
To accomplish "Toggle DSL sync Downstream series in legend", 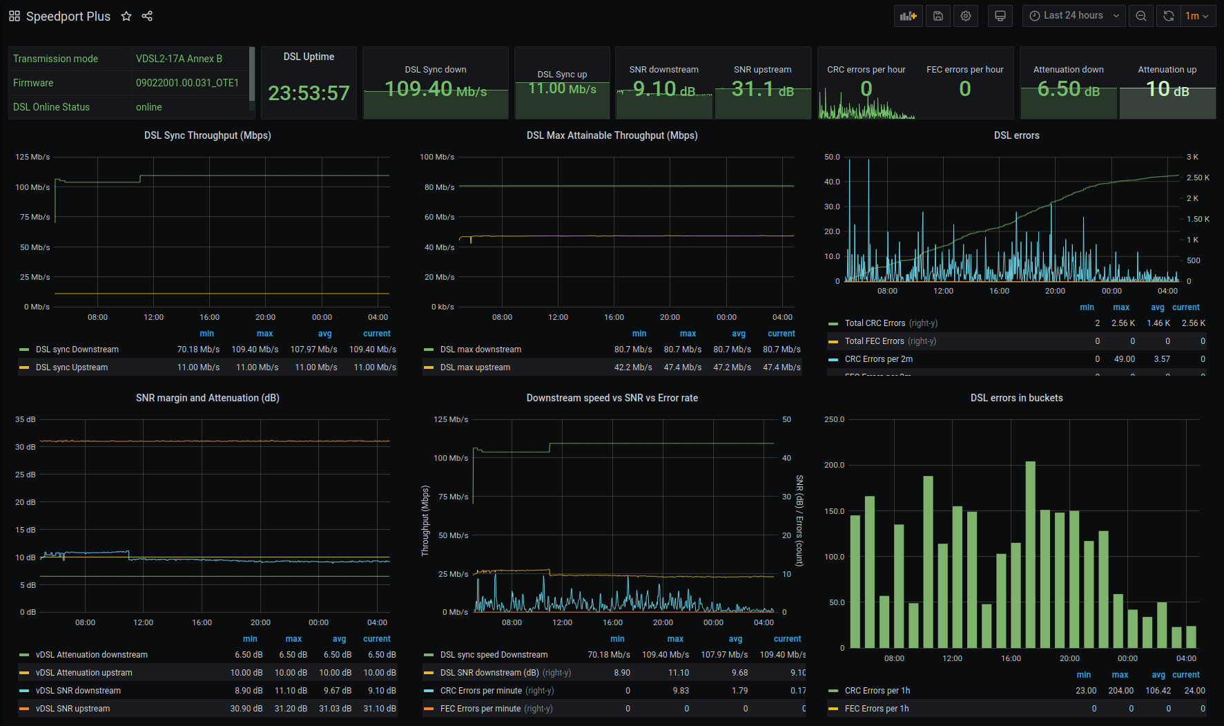I will [77, 350].
